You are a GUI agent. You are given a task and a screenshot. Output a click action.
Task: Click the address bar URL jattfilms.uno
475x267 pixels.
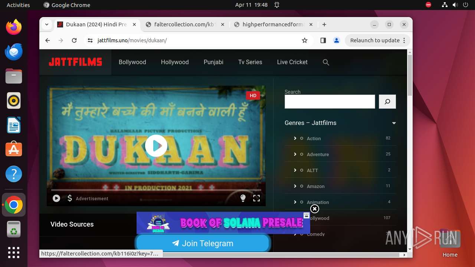point(132,40)
